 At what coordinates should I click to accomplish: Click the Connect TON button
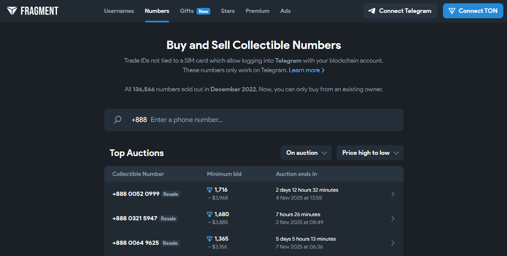pyautogui.click(x=473, y=11)
